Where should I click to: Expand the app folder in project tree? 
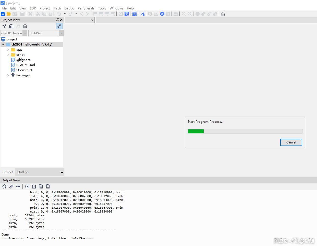click(x=8, y=50)
